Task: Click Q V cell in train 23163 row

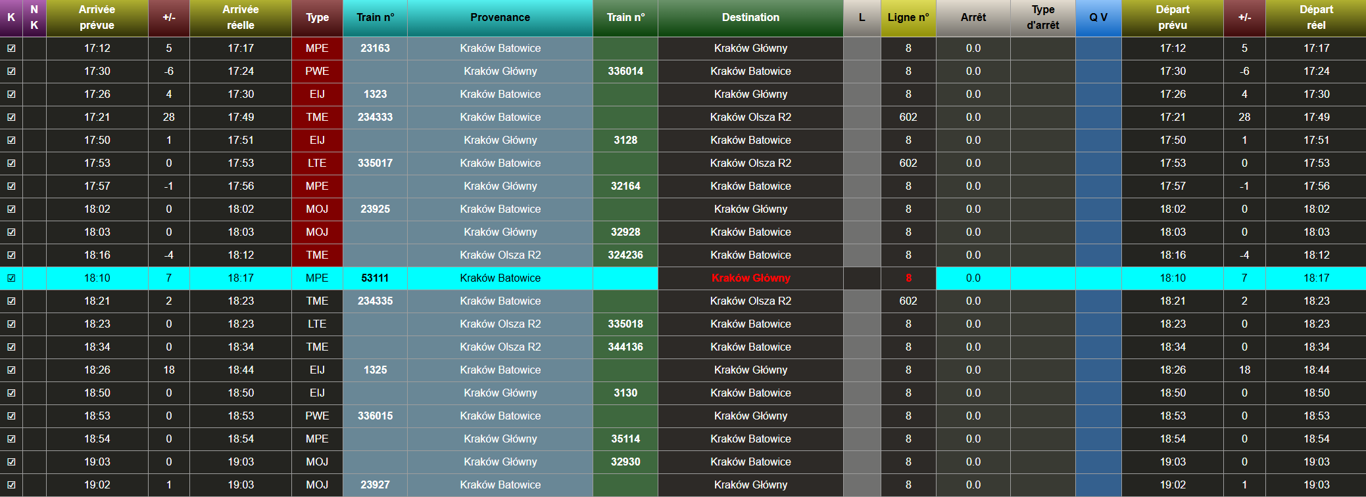Action: click(x=1098, y=48)
